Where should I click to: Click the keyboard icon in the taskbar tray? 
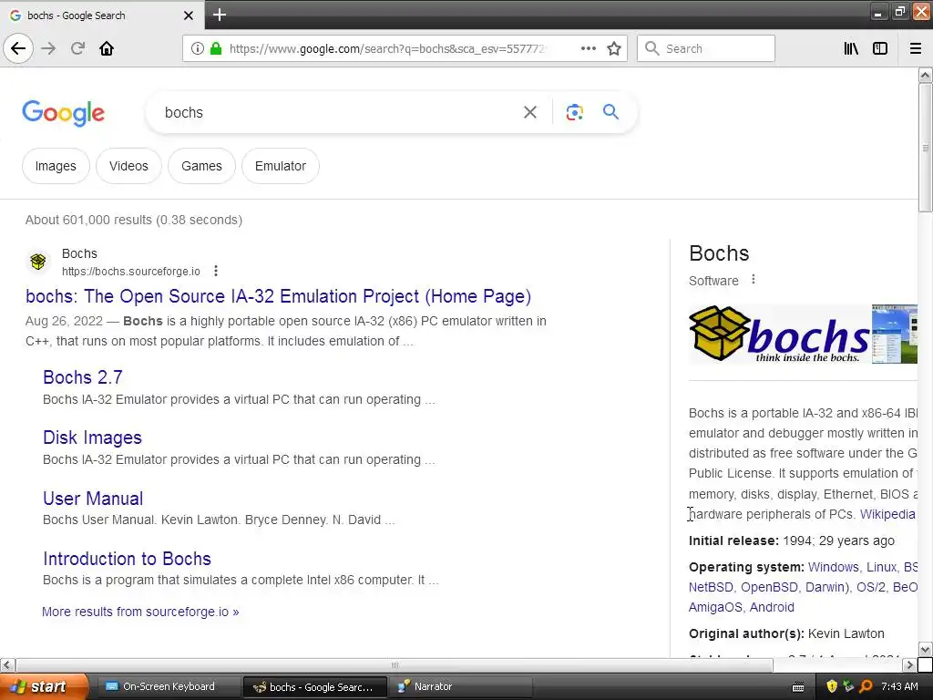(x=798, y=687)
